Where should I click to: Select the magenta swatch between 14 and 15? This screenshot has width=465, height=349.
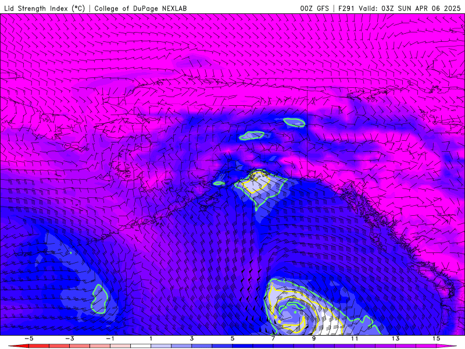[426, 346]
